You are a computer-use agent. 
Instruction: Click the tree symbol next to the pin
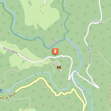pyautogui.click(x=61, y=53)
